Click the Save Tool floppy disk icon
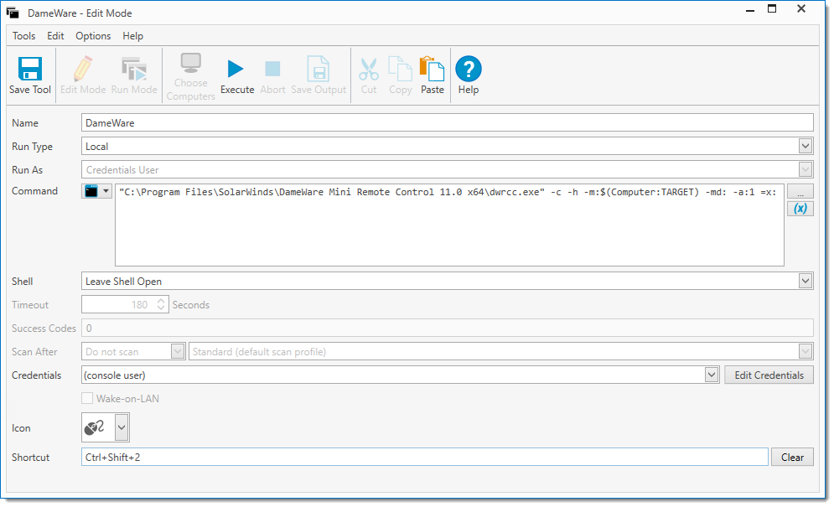The height and width of the screenshot is (507, 834). click(30, 69)
